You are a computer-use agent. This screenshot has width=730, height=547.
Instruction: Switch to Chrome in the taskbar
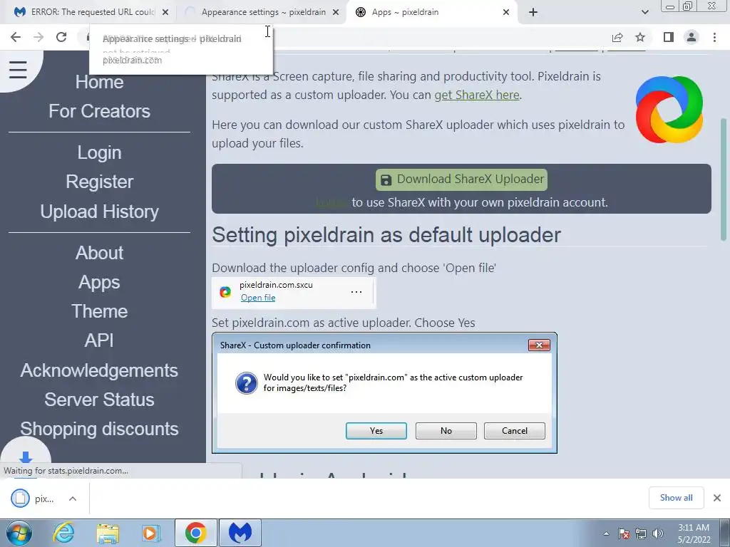(195, 533)
